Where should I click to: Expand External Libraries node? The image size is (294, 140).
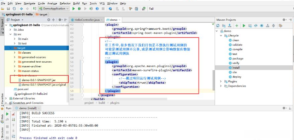6,98
